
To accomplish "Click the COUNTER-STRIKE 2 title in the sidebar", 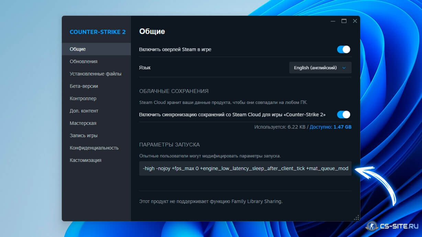I will [98, 32].
